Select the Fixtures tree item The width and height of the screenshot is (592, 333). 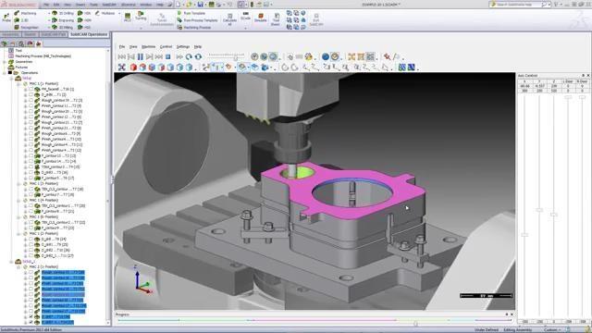[21, 68]
